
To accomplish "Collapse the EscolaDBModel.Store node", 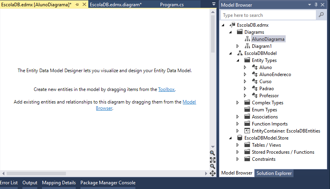I will 230,138.
